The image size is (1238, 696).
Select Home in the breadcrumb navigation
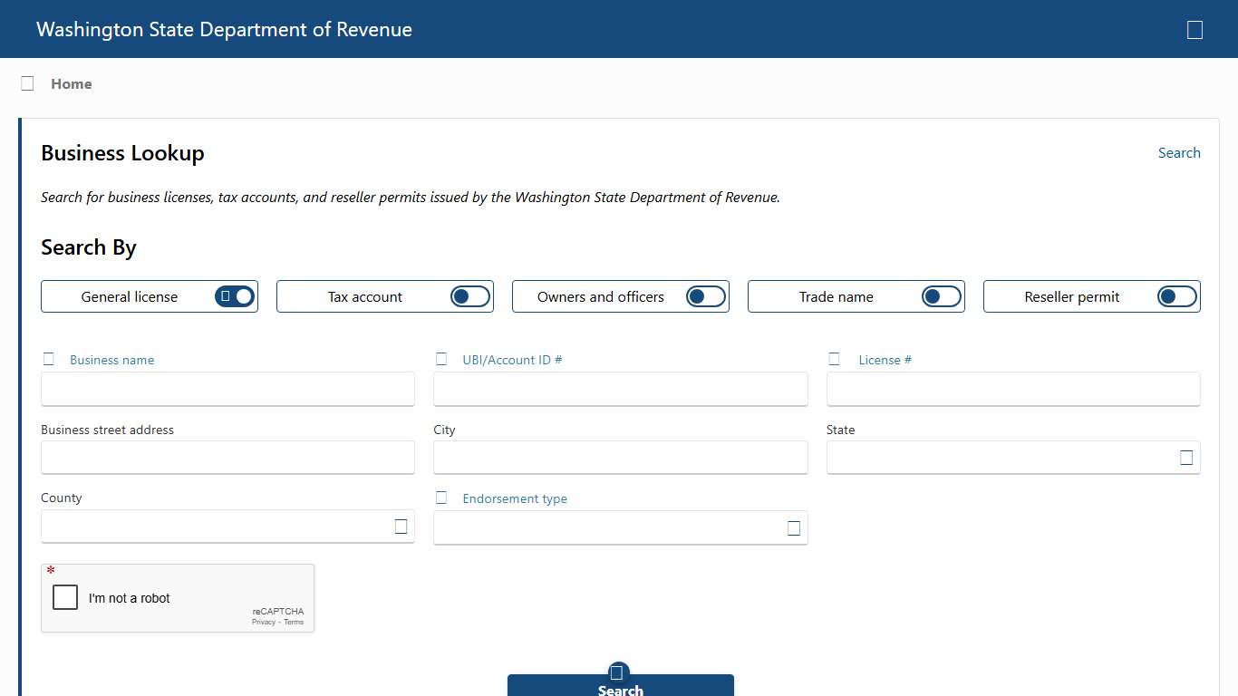pos(71,83)
